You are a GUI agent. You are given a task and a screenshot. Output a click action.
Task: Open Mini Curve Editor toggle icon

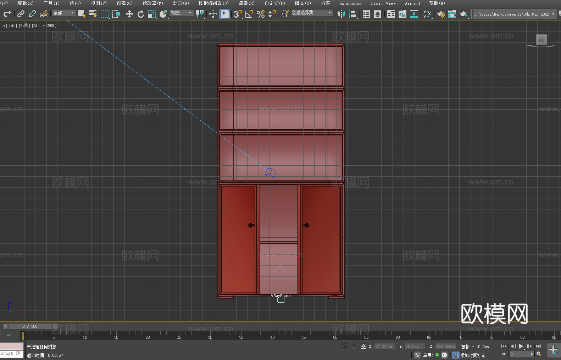click(x=10, y=335)
